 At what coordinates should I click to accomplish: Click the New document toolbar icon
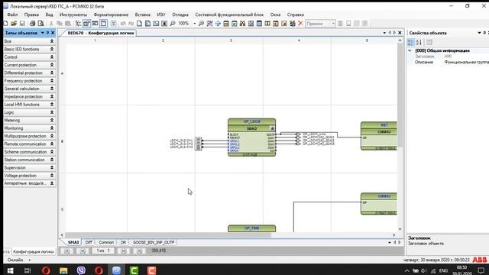[x=5, y=24]
